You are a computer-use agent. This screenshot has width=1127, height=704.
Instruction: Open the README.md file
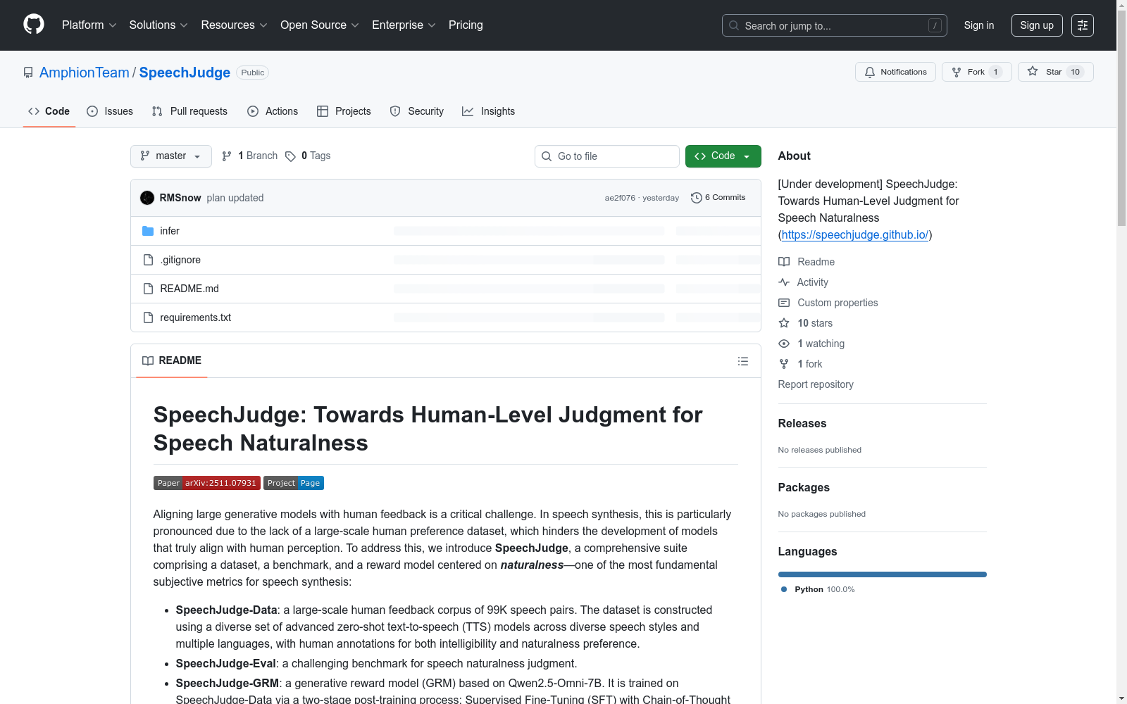189,289
